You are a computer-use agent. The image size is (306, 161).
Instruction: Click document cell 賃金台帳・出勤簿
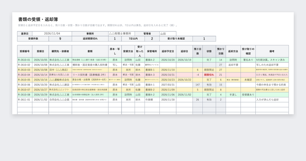(x=90, y=80)
